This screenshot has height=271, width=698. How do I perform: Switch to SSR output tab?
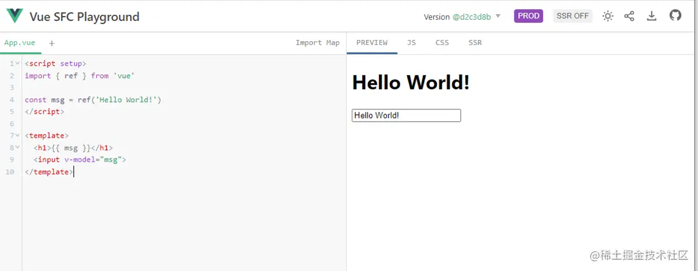coord(475,42)
